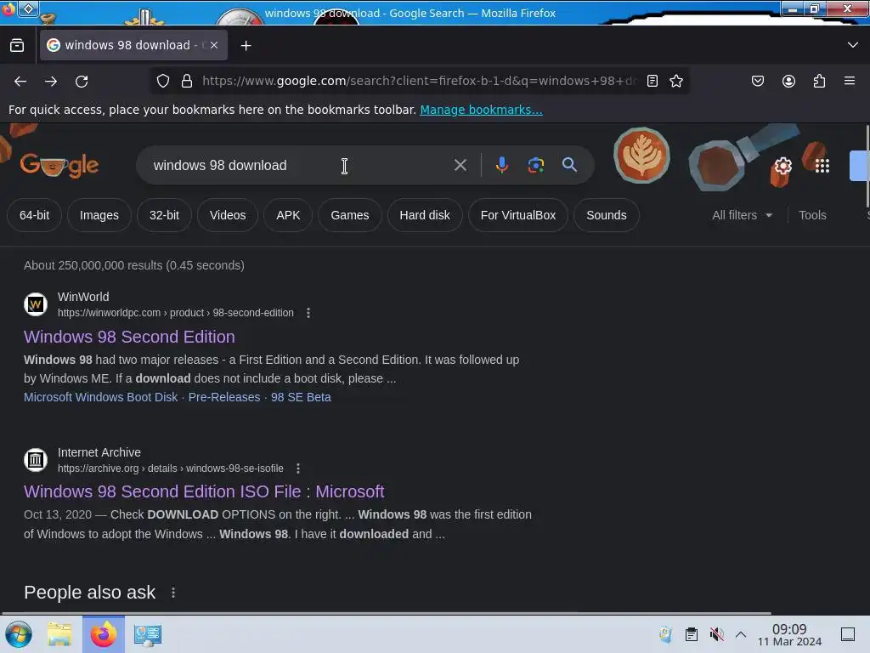Reload the current page
Viewport: 870px width, 653px height.
(x=82, y=81)
